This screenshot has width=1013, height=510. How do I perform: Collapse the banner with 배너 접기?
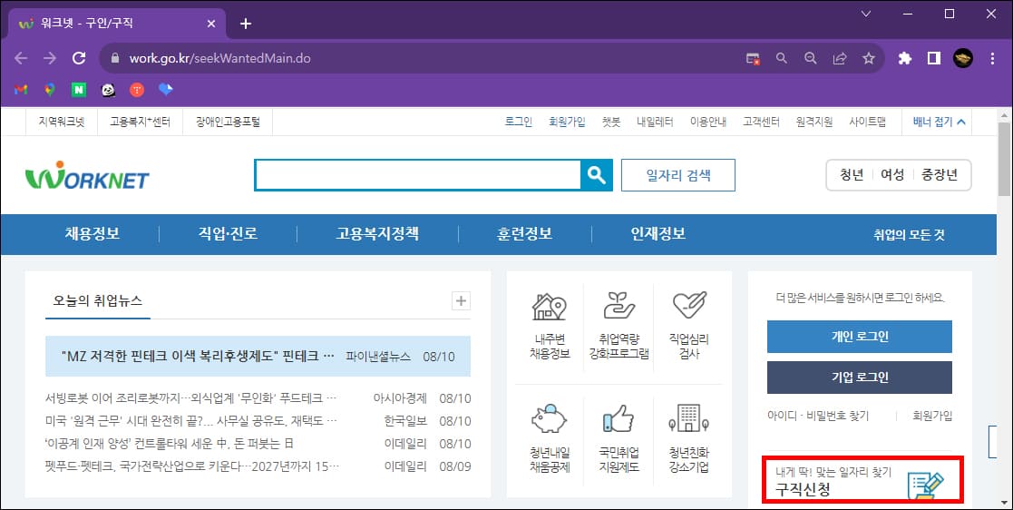click(939, 122)
